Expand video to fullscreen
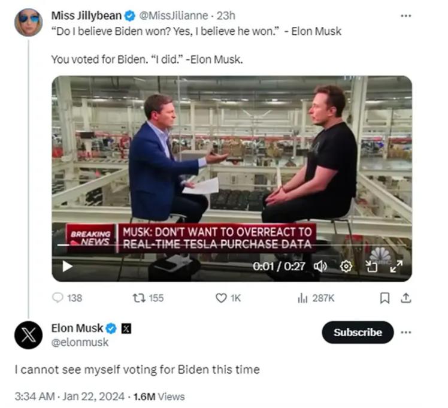This screenshot has height=408, width=448. click(x=396, y=266)
